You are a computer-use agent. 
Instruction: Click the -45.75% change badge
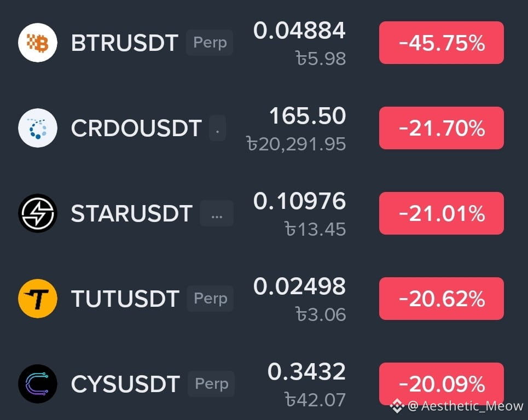(442, 43)
